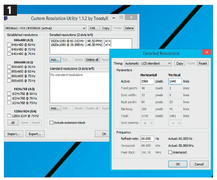
Task: Click Copy in Detailed Resolution dialog
Action: pyautogui.click(x=179, y=63)
